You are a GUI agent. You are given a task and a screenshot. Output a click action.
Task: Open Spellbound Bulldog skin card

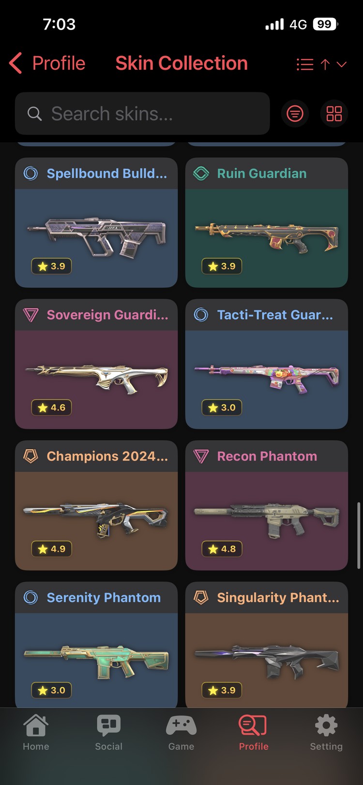coord(96,222)
